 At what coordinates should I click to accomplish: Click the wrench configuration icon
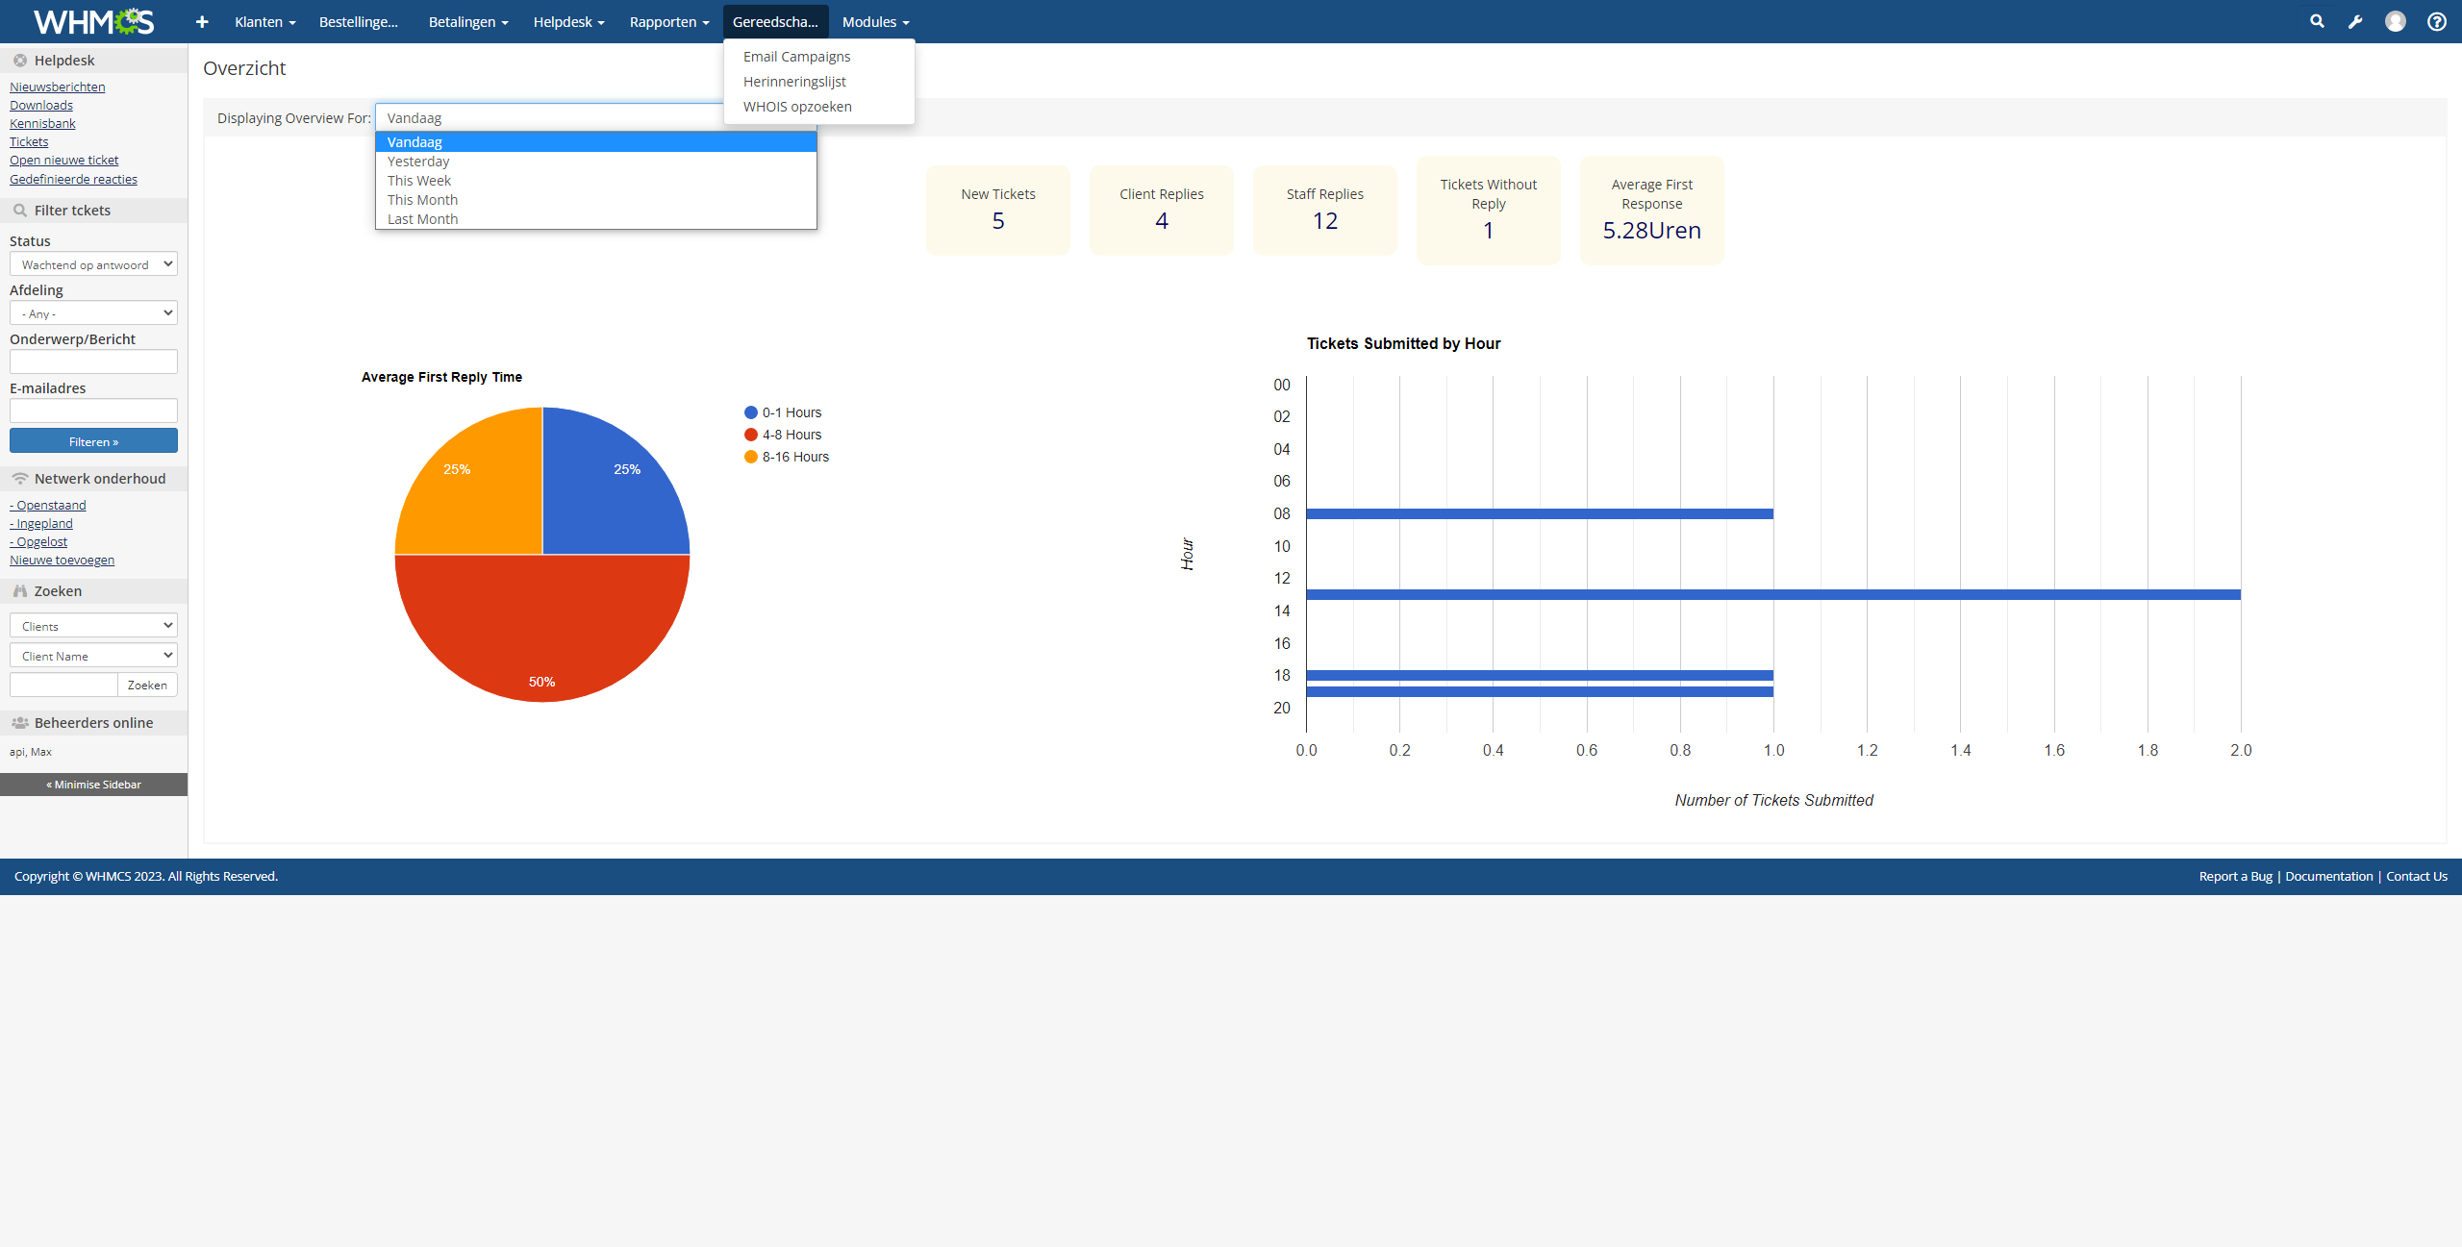(2355, 21)
